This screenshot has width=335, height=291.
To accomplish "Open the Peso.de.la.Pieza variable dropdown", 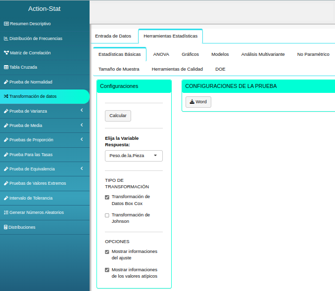I will pyautogui.click(x=134, y=156).
